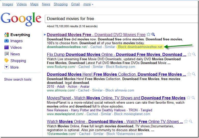Image resolution: width=199 pixels, height=138 pixels.
Task: Open the top bar more dropdown
Action: [x=88, y=4]
